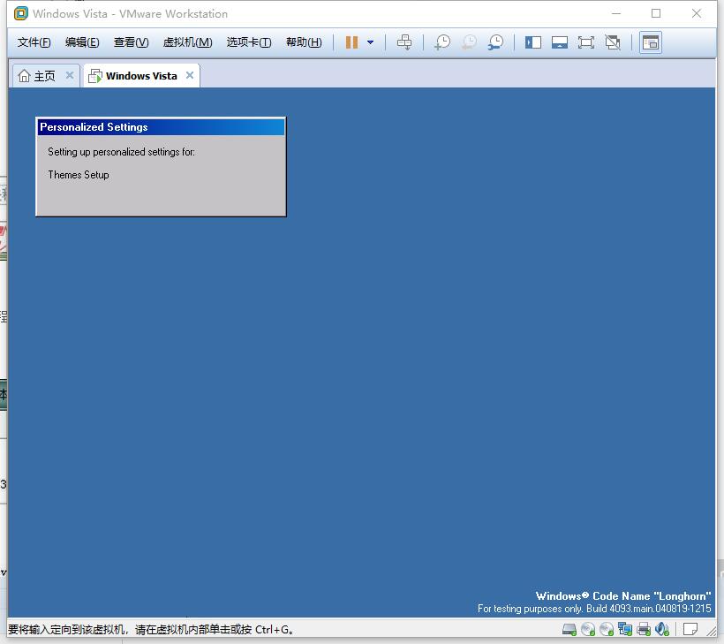724x644 pixels.
Task: Open the 编辑(E) menu
Action: pos(82,42)
